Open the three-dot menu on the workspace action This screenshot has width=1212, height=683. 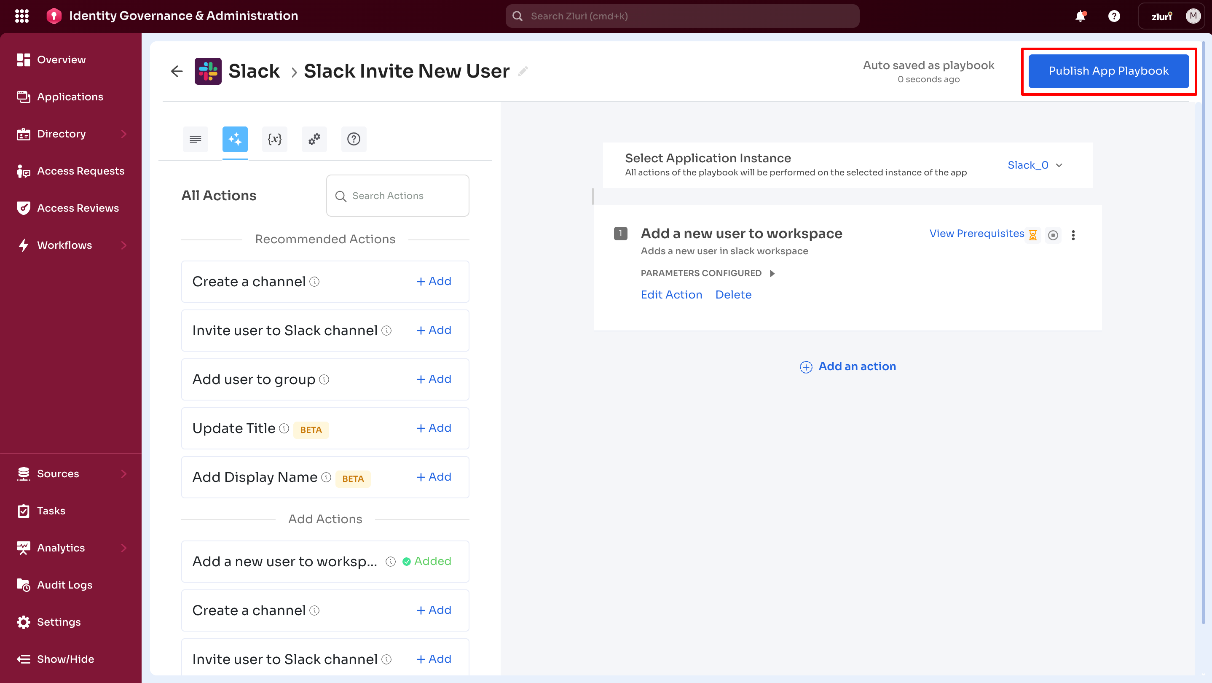pos(1074,235)
